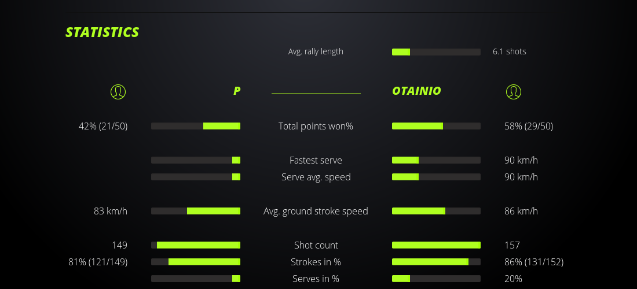Select player name OTAINIO
This screenshot has width=637, height=289.
click(x=416, y=91)
